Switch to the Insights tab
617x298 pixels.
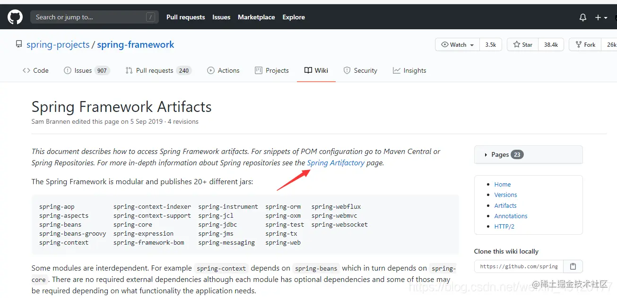click(x=409, y=70)
